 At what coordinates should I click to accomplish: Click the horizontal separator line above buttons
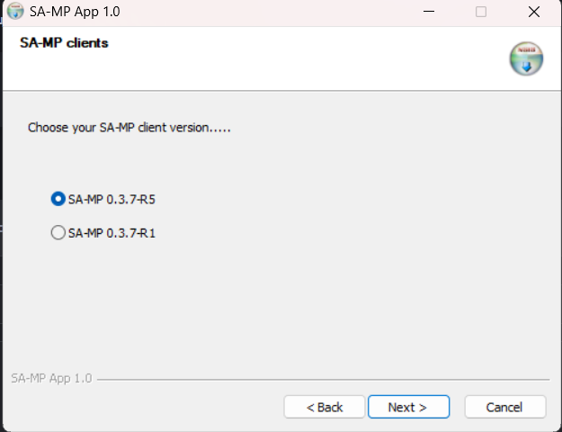[324, 380]
